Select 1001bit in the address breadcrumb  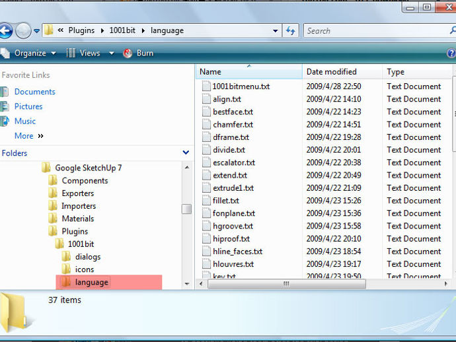coord(122,30)
